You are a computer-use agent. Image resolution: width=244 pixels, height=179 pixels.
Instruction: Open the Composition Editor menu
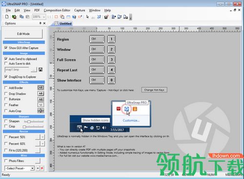point(57,10)
